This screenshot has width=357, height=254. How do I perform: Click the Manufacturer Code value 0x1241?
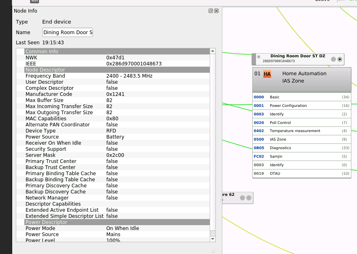click(x=115, y=94)
